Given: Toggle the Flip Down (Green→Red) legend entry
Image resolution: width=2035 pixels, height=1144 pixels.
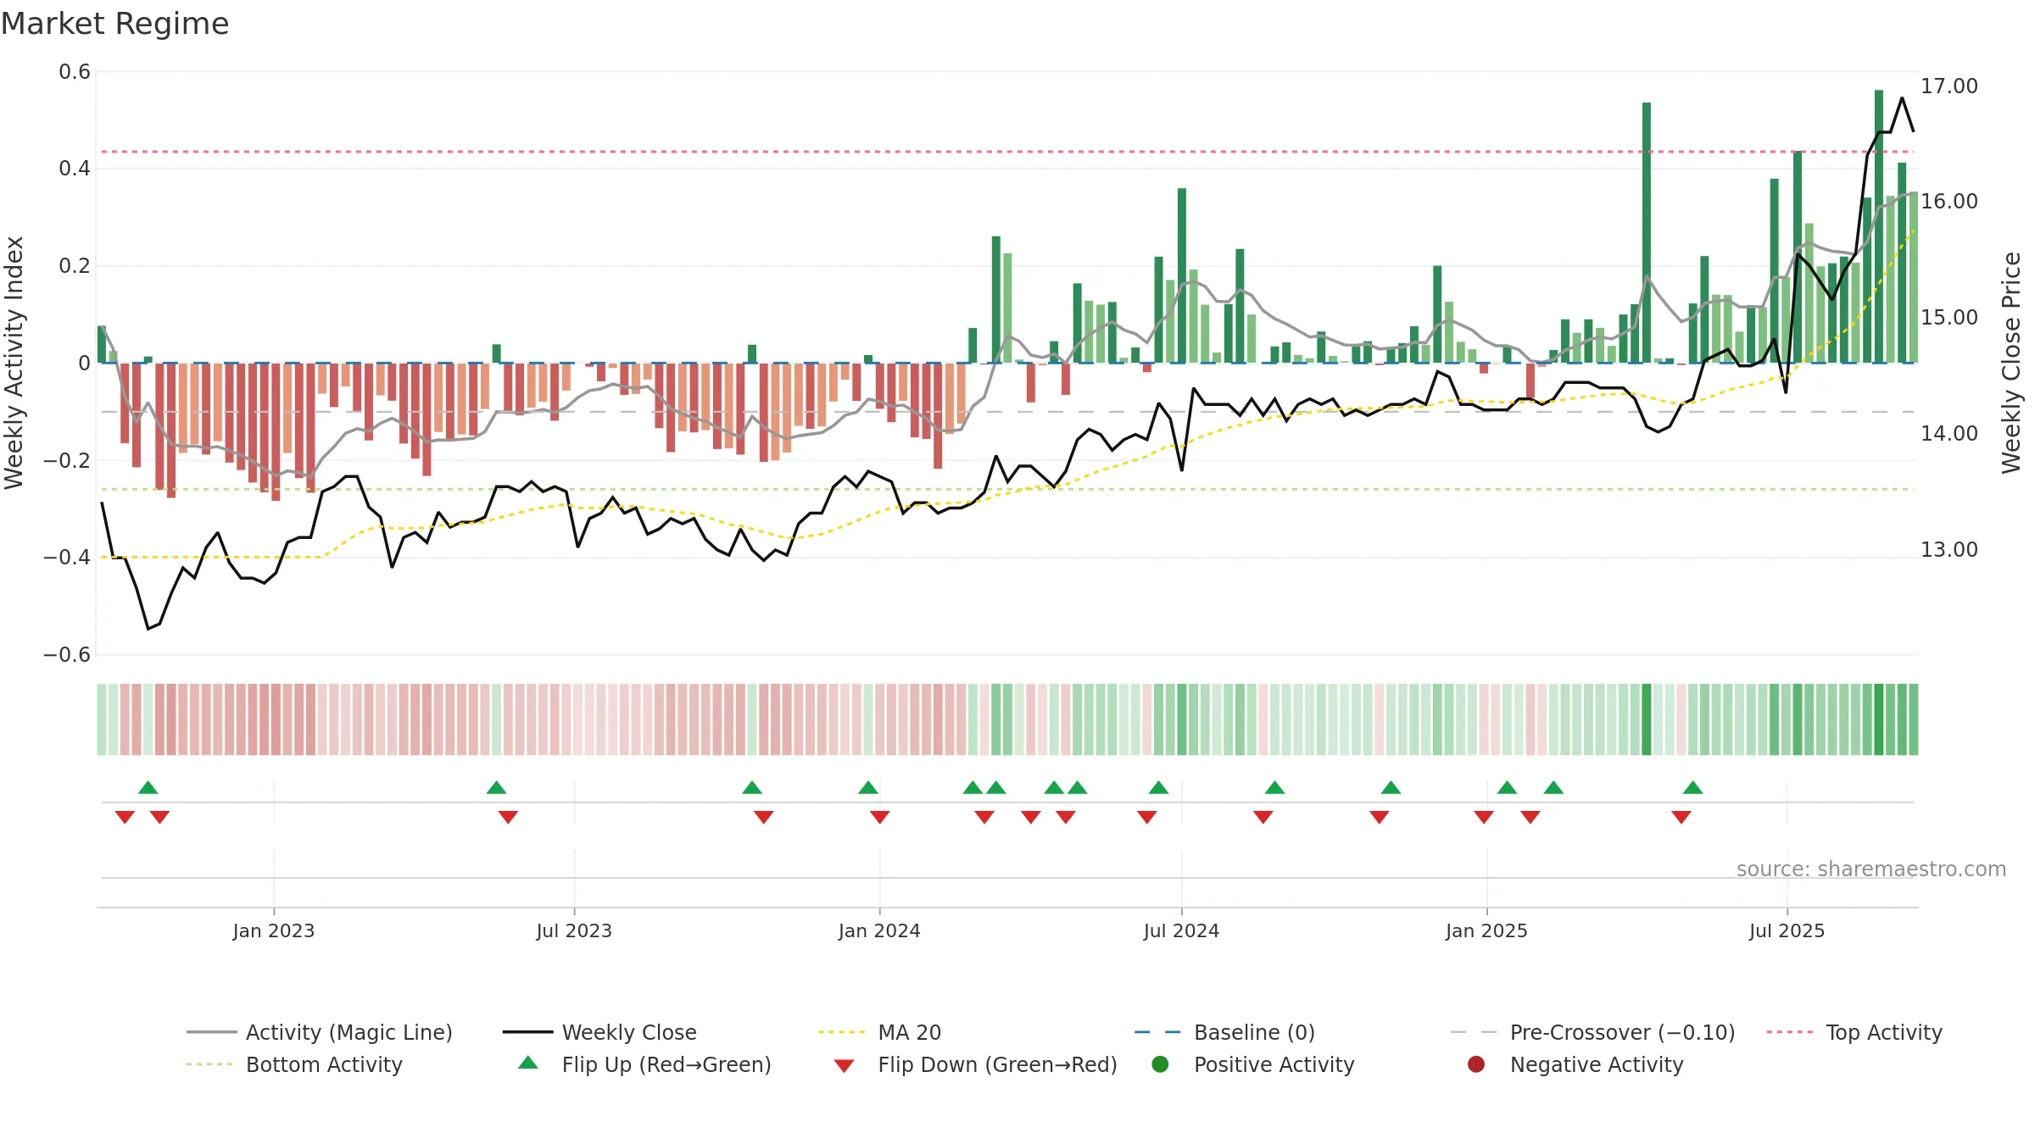Looking at the screenshot, I should tap(975, 1064).
